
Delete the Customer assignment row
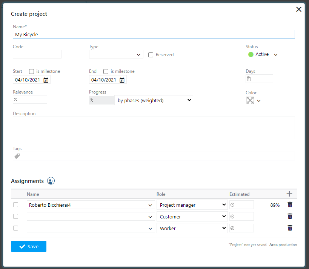click(290, 217)
